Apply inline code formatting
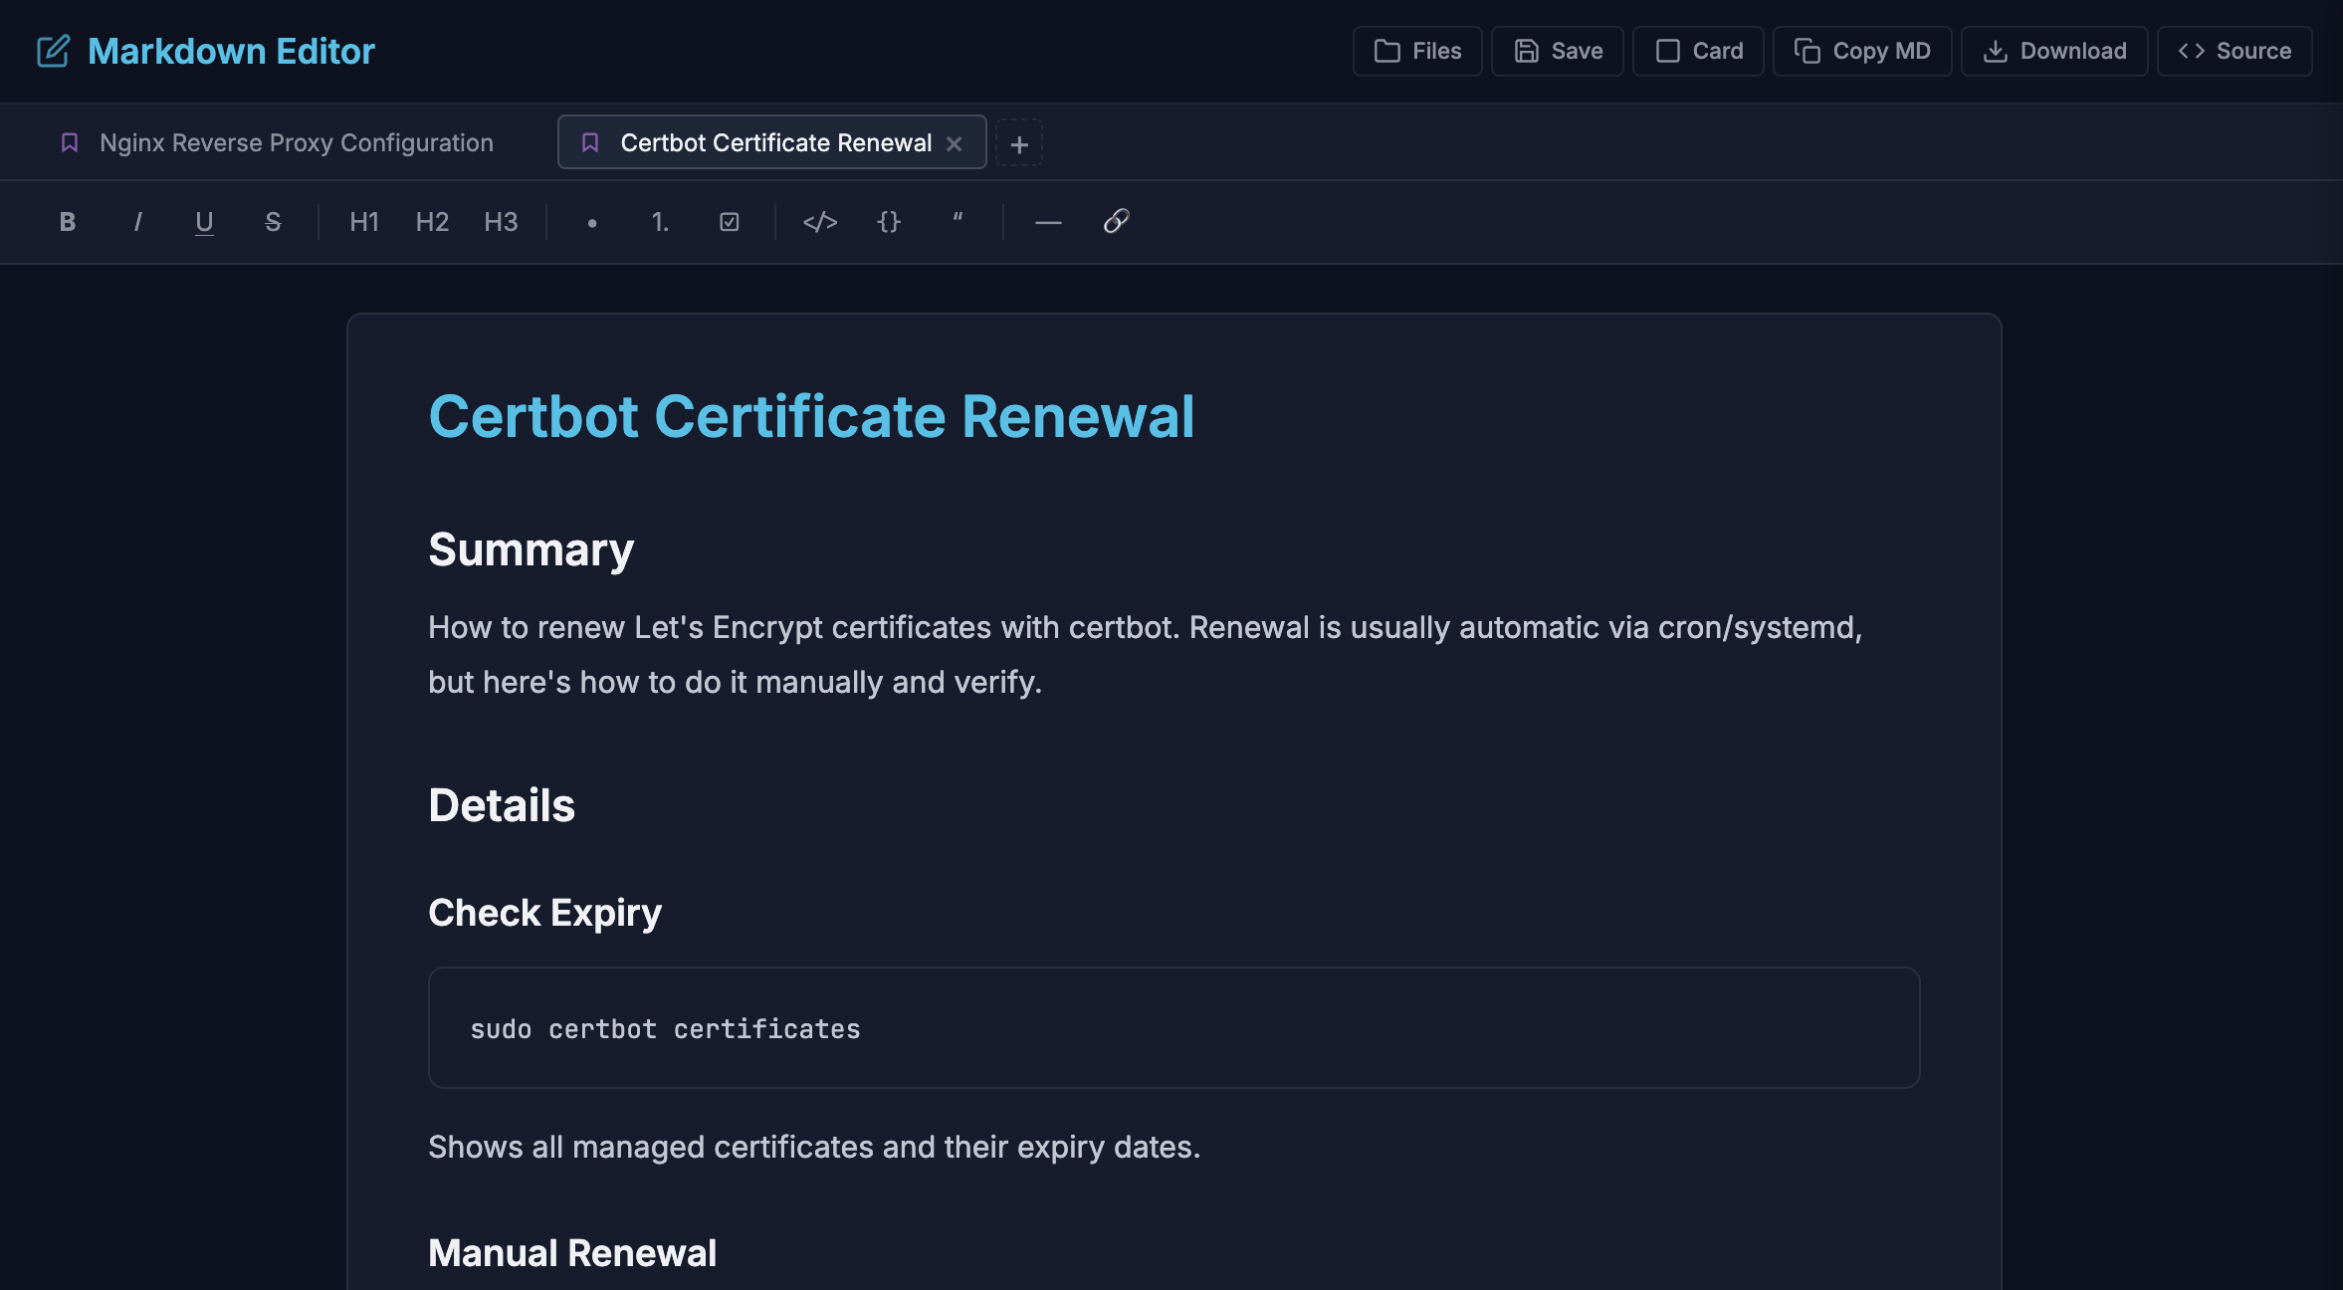The height and width of the screenshot is (1290, 2343). point(820,222)
